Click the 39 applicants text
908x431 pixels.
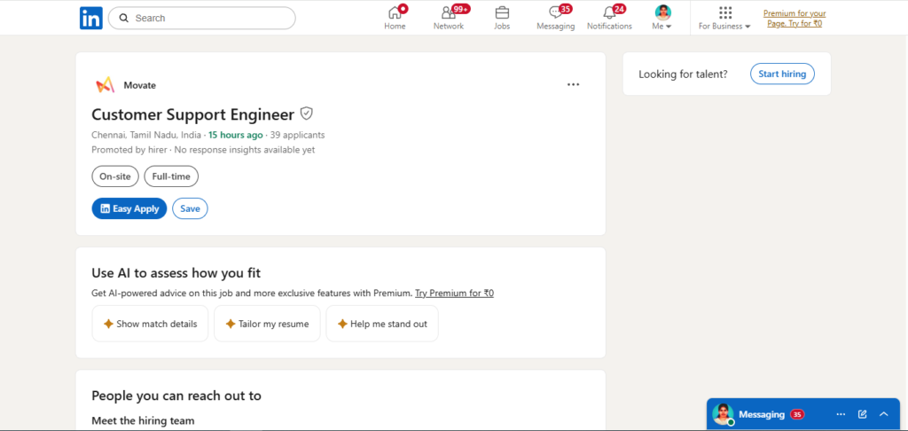click(298, 135)
